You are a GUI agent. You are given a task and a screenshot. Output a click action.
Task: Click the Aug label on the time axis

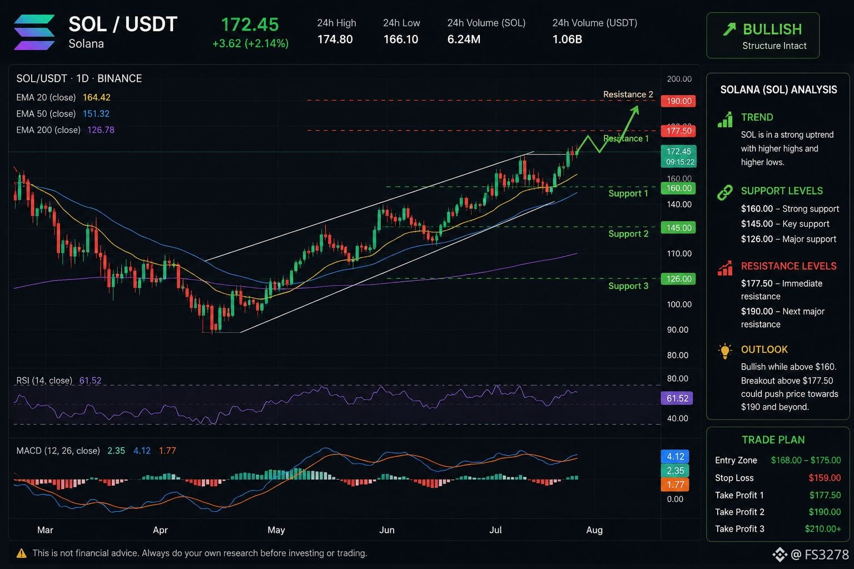coord(594,530)
